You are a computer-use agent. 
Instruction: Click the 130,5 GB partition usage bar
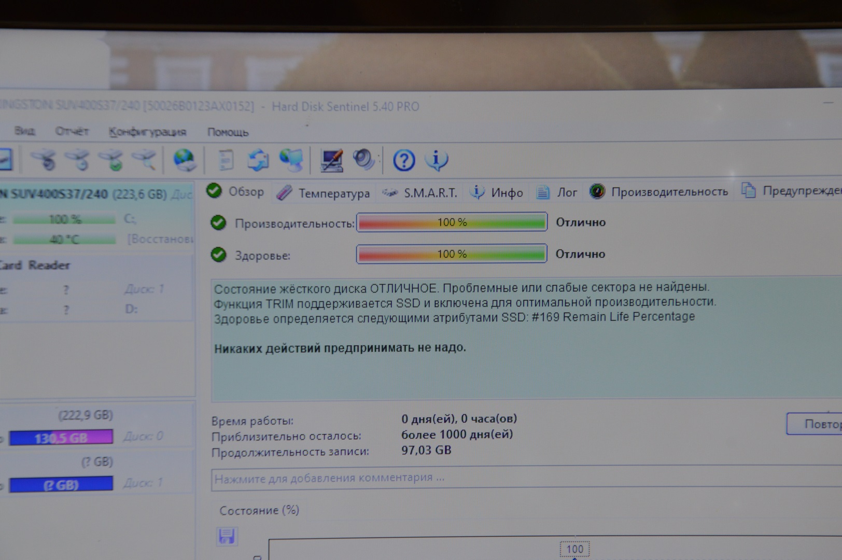click(61, 438)
